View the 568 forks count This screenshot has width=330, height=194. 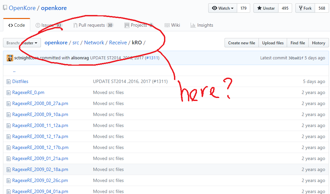pyautogui.click(x=322, y=8)
